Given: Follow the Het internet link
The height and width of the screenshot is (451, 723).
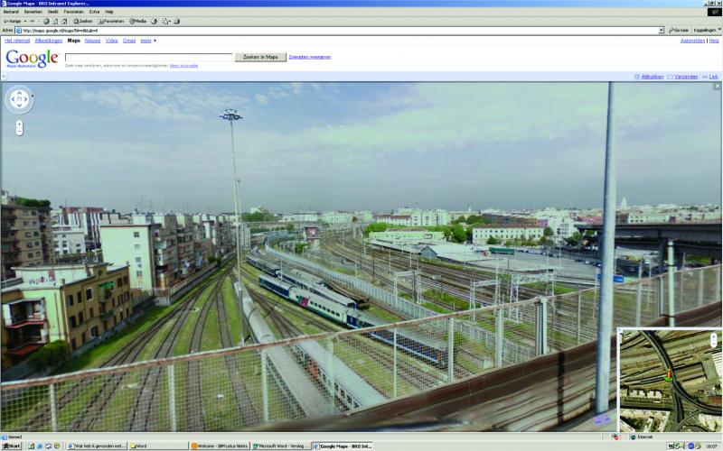Looking at the screenshot, I should (17, 41).
